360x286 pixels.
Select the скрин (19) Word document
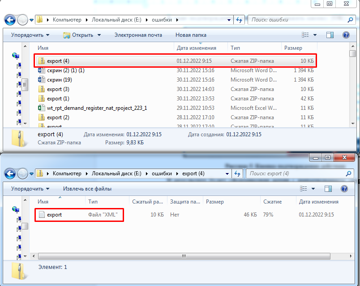coord(59,80)
